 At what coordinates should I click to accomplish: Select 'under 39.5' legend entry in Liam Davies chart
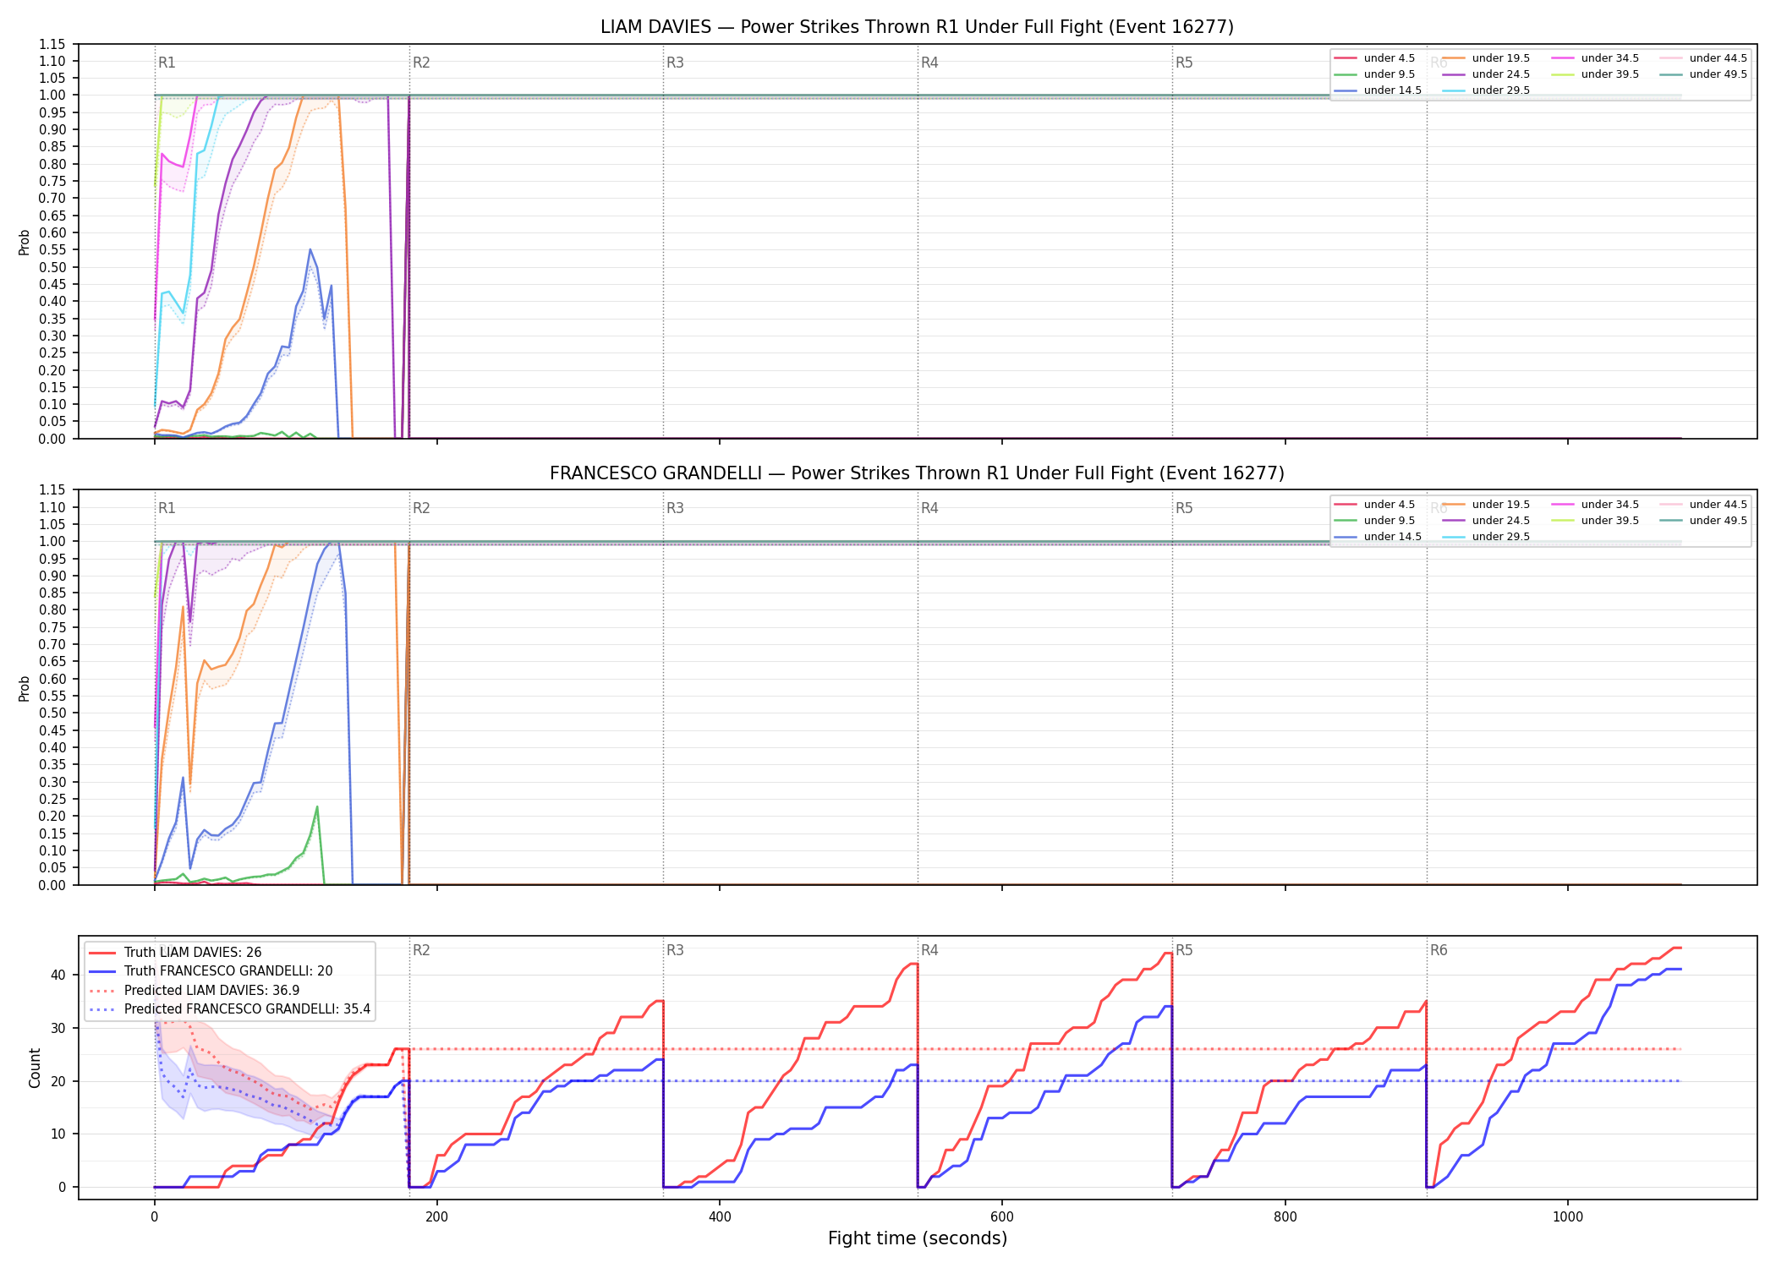pos(1595,74)
